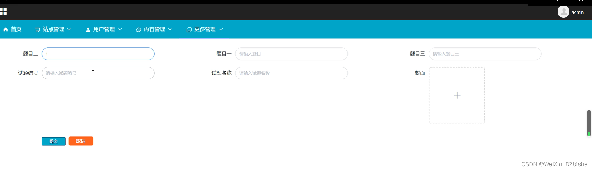Expand the 更多管理 dropdown chevron
This screenshot has width=592, height=170.
click(x=221, y=29)
